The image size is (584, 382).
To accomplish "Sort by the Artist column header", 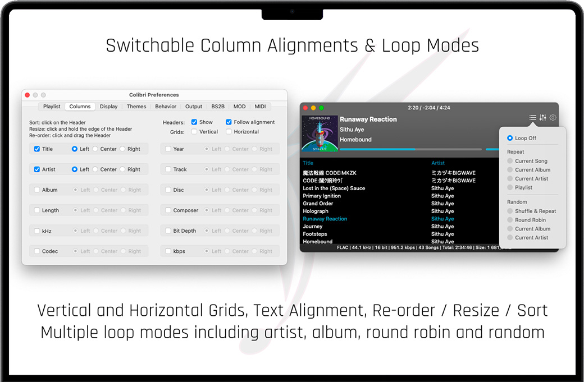I will tap(438, 163).
